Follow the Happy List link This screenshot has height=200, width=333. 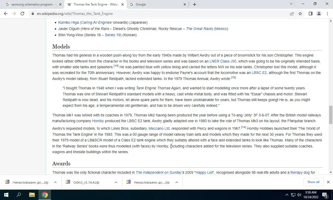point(204,172)
